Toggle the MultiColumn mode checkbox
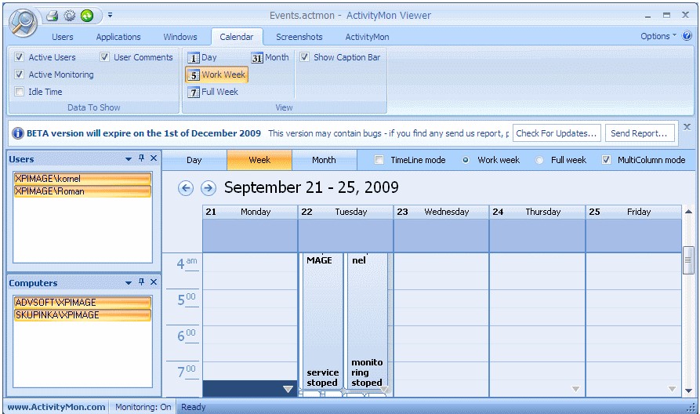Viewport: 700px width, 414px height. click(606, 159)
